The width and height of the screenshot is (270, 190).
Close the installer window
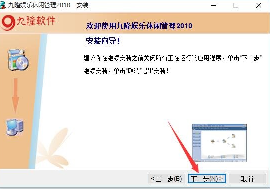click(x=259, y=5)
